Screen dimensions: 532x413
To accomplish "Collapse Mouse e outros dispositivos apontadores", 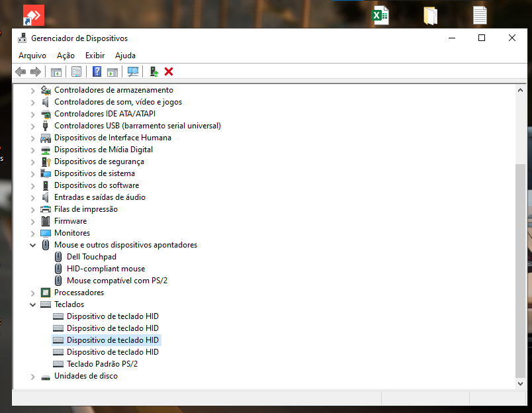I will point(32,245).
